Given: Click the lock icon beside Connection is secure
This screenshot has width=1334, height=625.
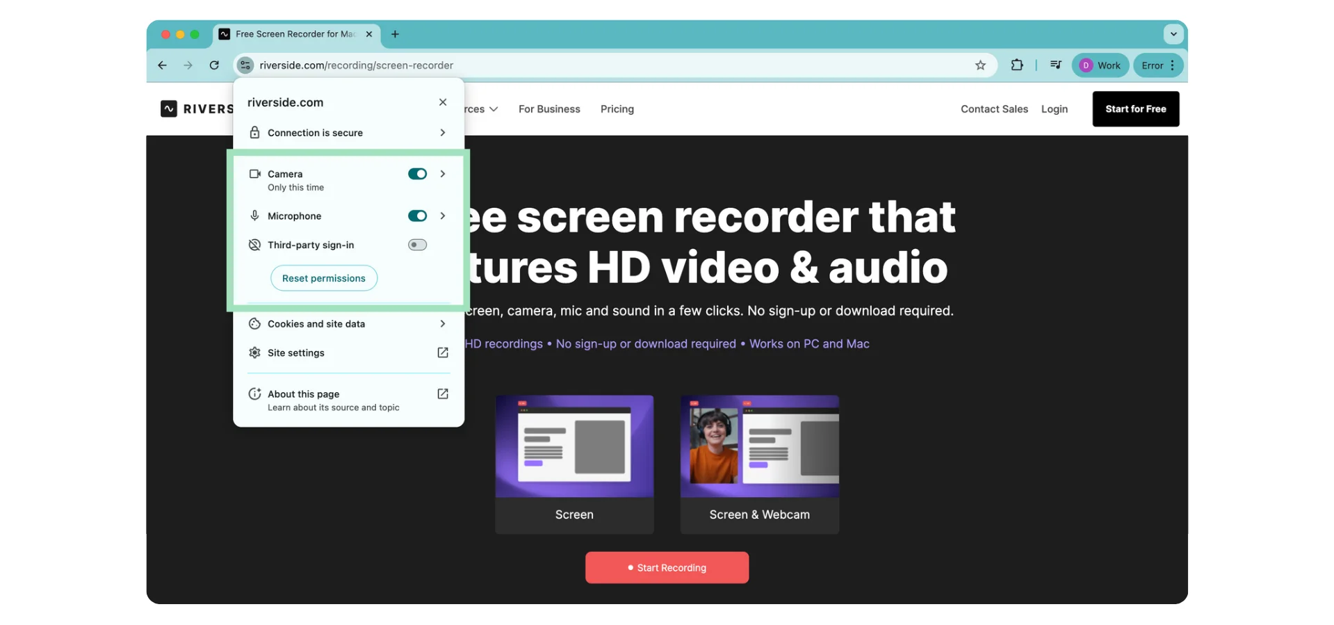Looking at the screenshot, I should [x=254, y=133].
